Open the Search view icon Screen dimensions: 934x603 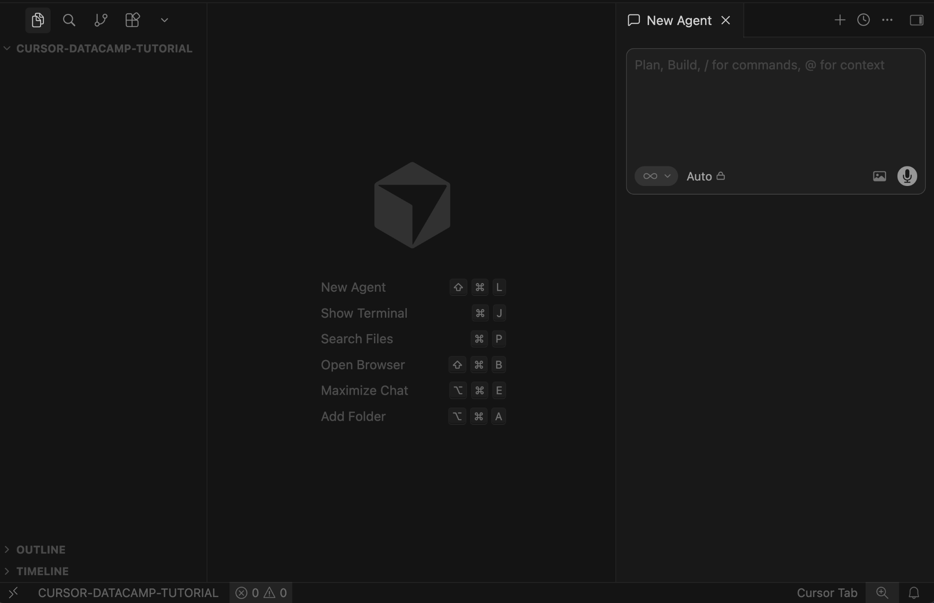pyautogui.click(x=69, y=20)
